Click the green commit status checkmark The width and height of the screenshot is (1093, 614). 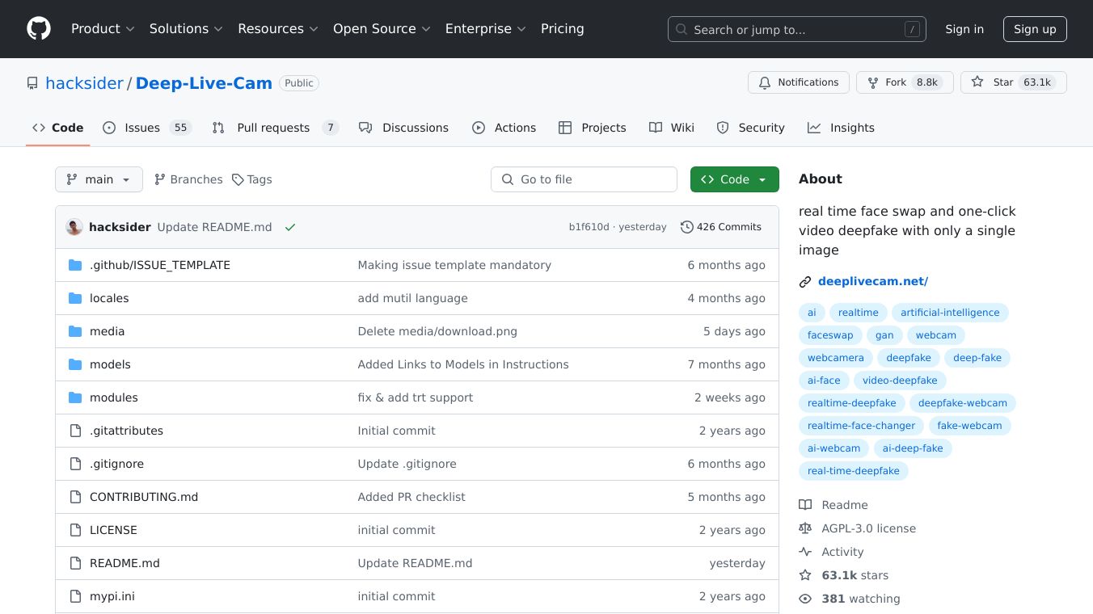pyautogui.click(x=290, y=227)
